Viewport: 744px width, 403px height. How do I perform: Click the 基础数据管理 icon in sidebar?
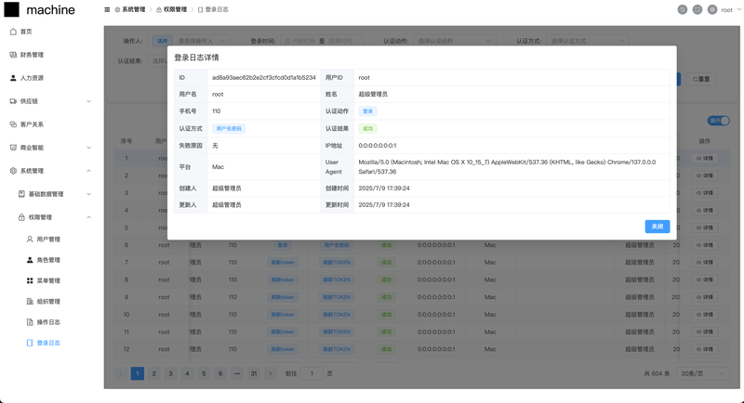[21, 194]
